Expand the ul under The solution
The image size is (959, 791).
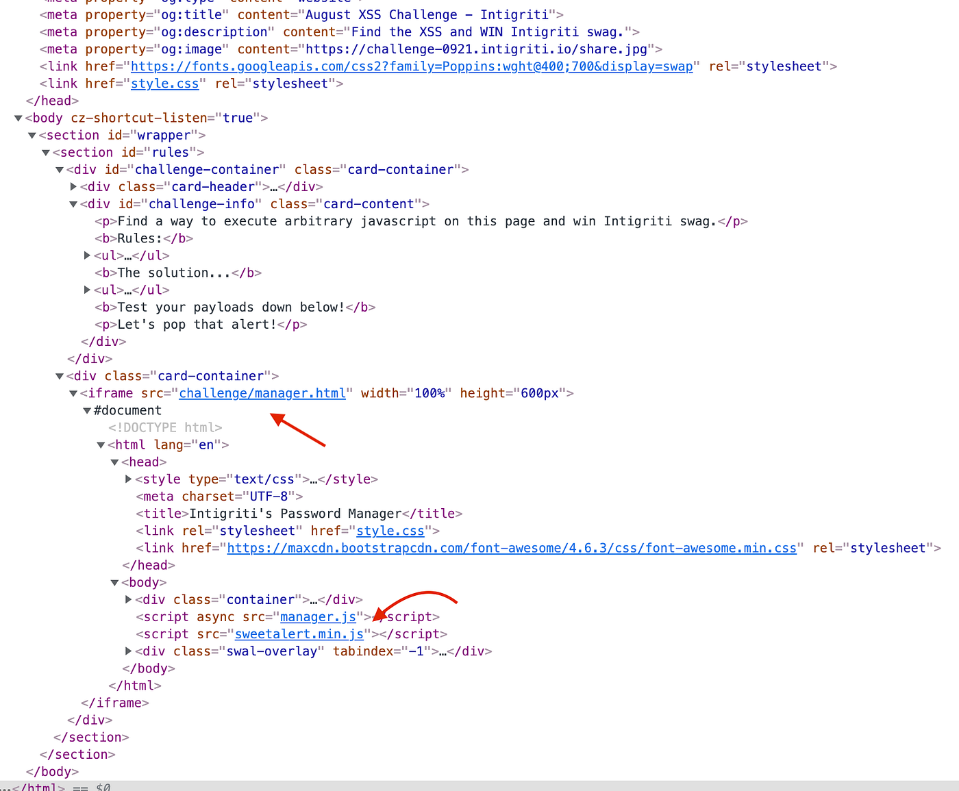[87, 290]
